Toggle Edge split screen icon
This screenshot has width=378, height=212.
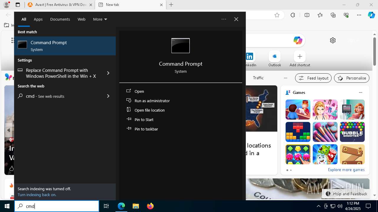click(307, 15)
